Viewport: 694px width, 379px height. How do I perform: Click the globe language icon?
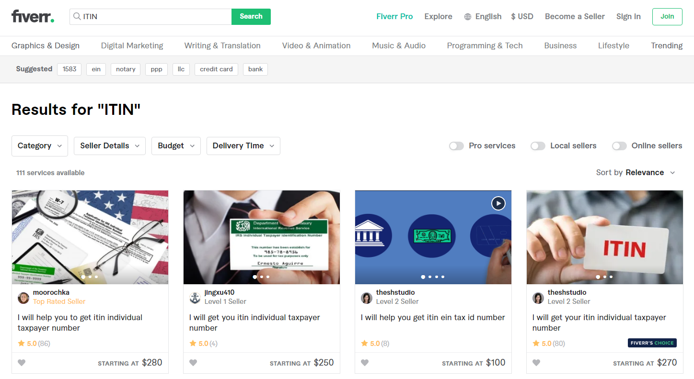click(468, 17)
